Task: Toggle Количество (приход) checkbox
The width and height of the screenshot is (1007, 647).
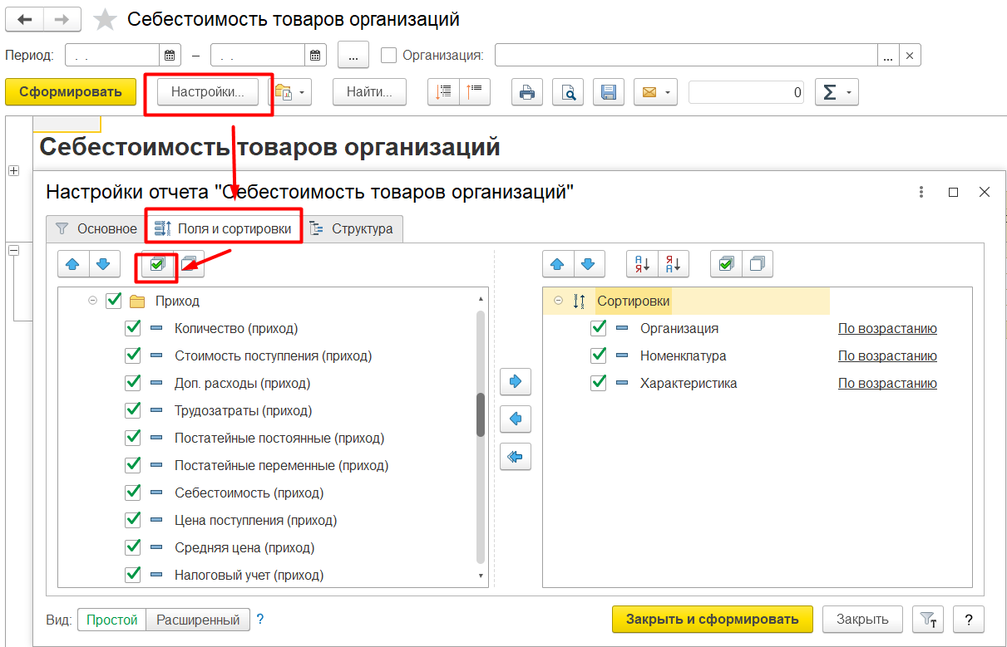Action: pos(132,328)
